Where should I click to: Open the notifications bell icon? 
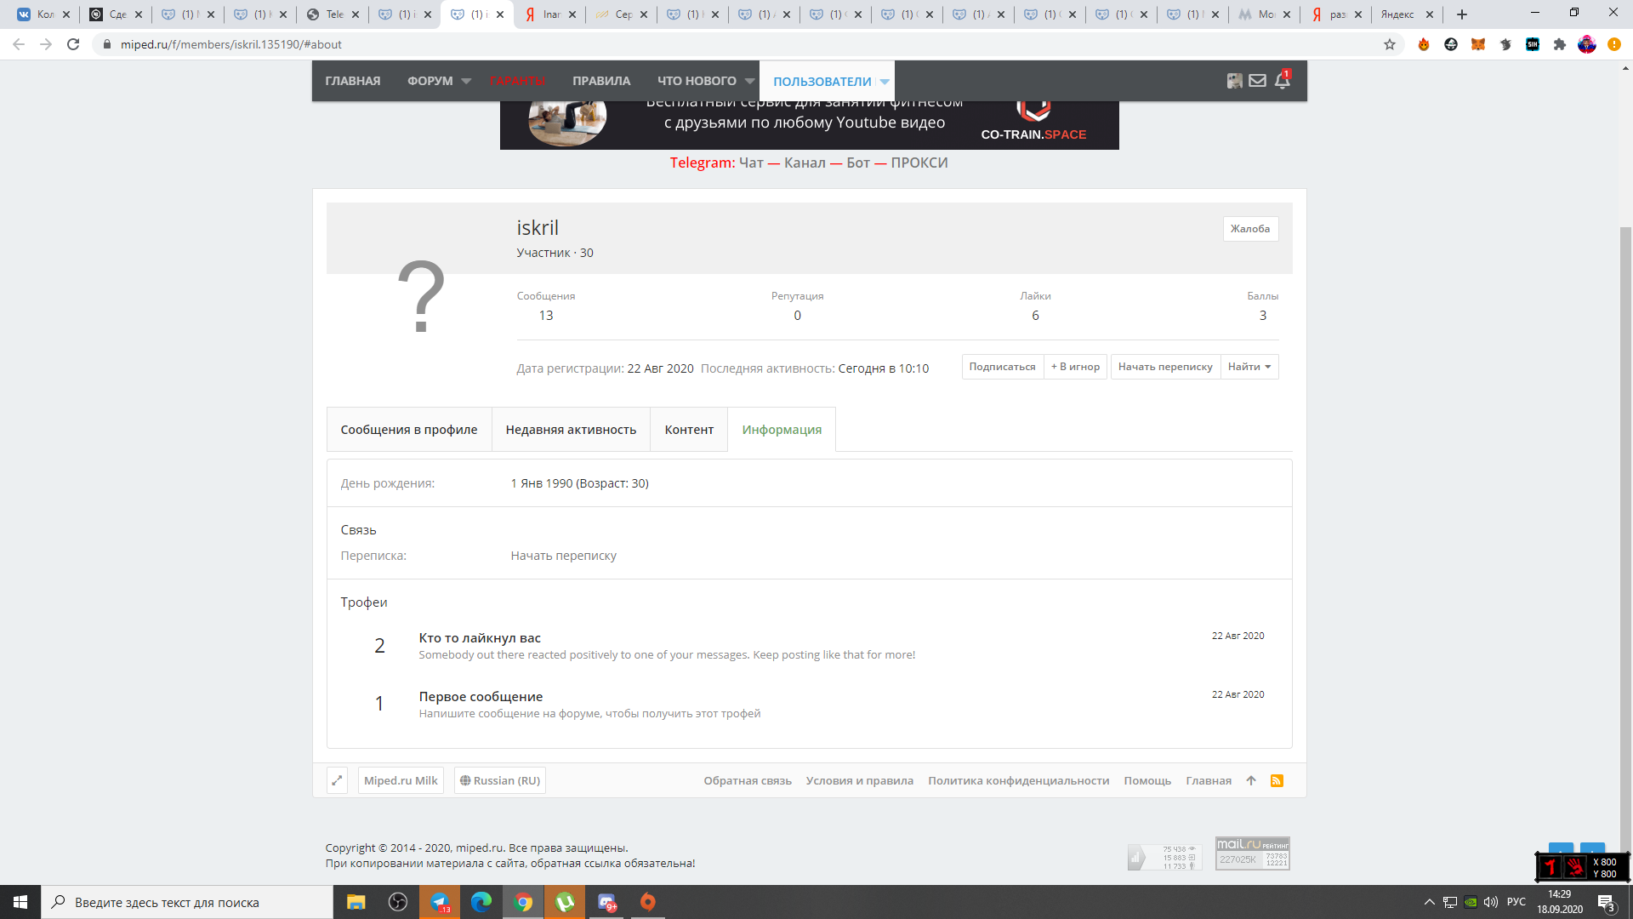coord(1282,80)
